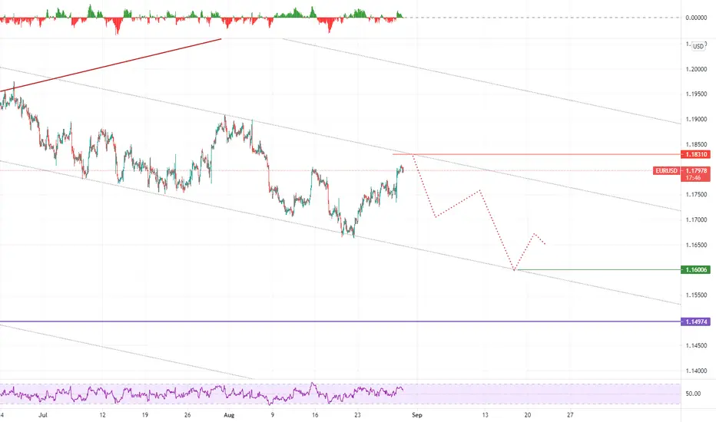Click the 1.19000 price axis value
The height and width of the screenshot is (422, 716).
[x=696, y=120]
